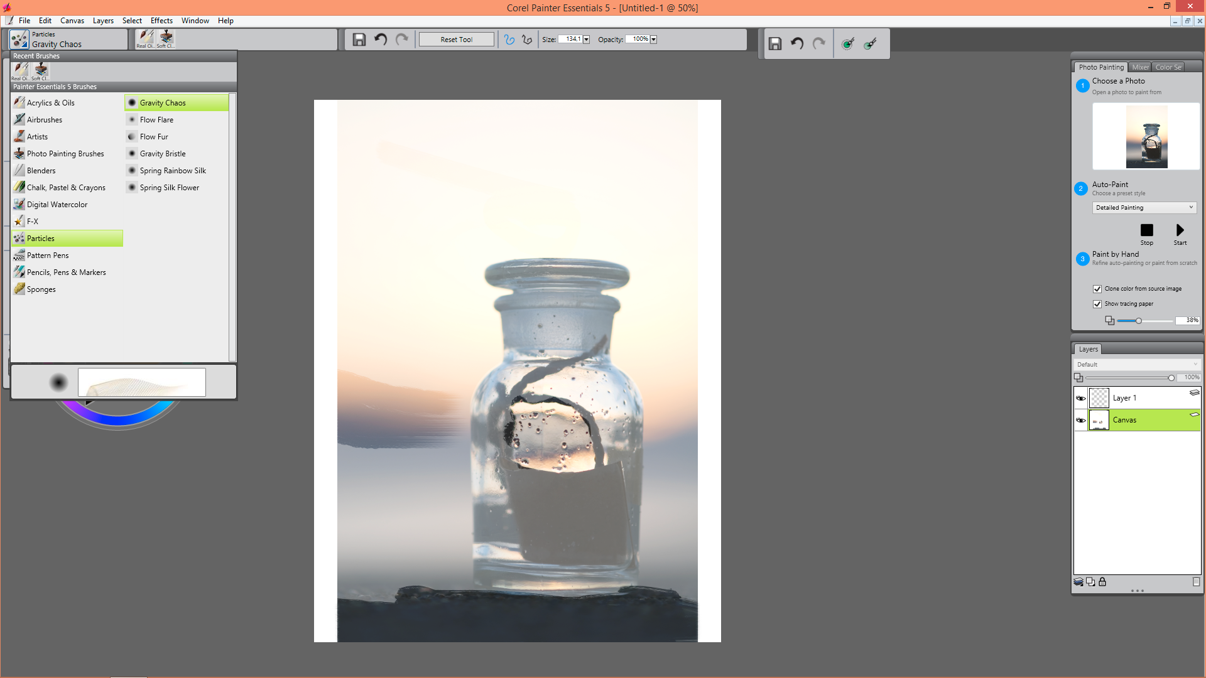1206x678 pixels.
Task: Open the Effects menu
Action: [x=161, y=21]
